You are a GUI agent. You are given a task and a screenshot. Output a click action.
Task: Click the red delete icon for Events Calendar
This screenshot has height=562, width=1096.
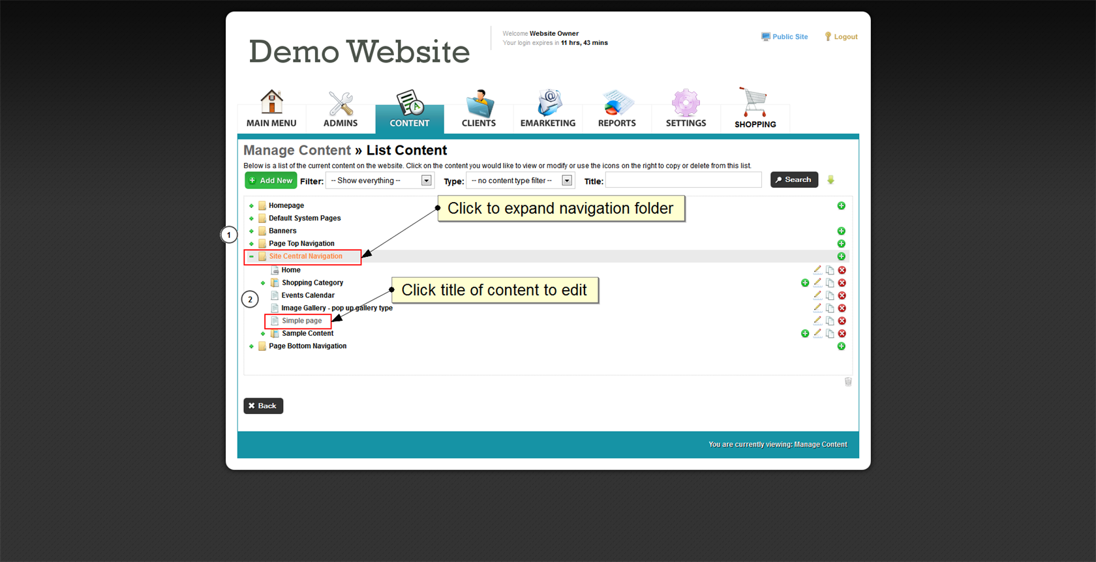pyautogui.click(x=842, y=295)
